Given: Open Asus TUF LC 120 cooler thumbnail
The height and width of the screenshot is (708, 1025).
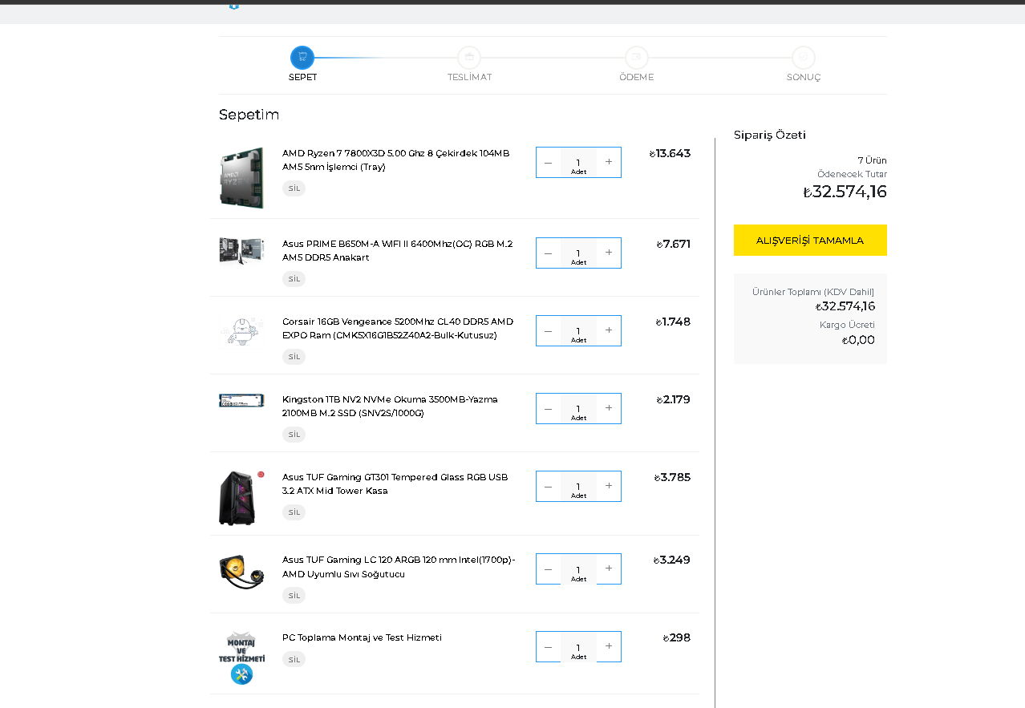Looking at the screenshot, I should (x=242, y=572).
